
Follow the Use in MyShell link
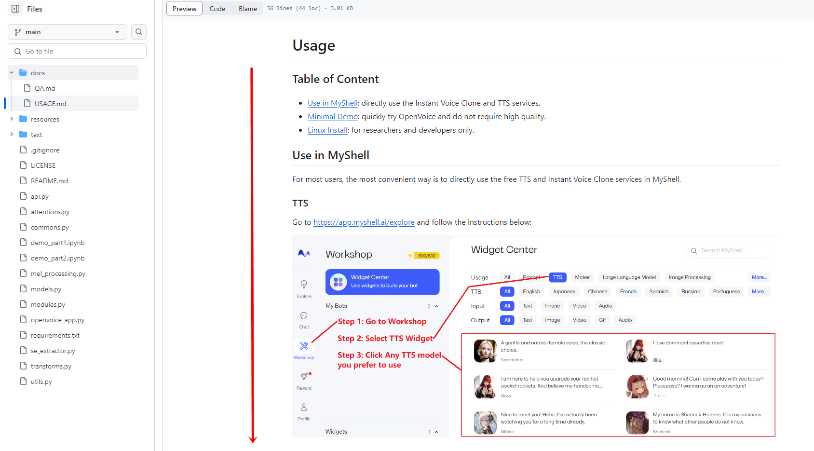click(333, 103)
